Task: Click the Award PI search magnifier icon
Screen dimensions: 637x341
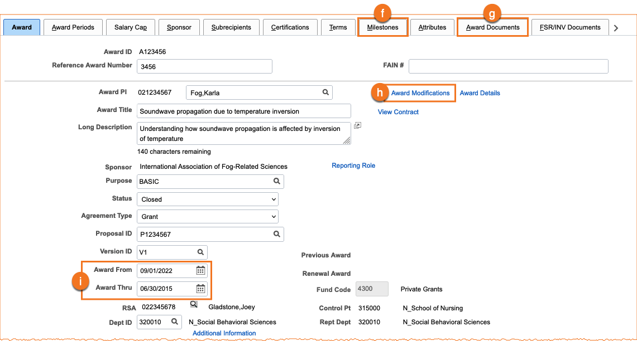Action: pos(325,92)
